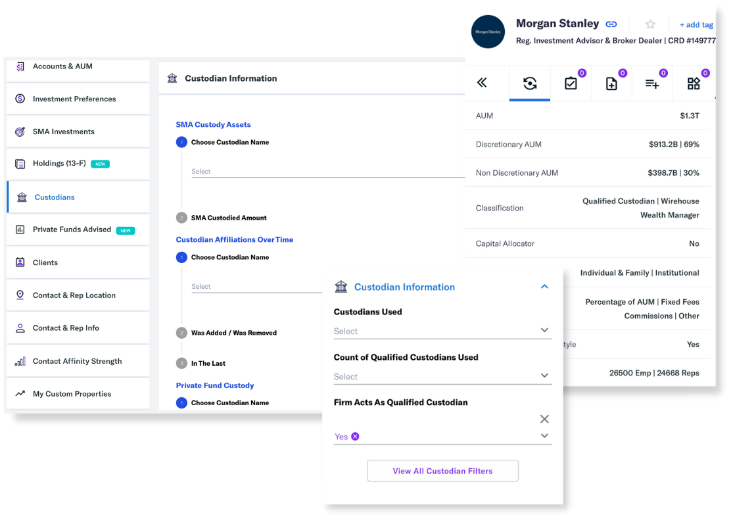This screenshot has height=515, width=756.
Task: Click Choose Custodian Name under Private Fund Custody
Action: (230, 403)
